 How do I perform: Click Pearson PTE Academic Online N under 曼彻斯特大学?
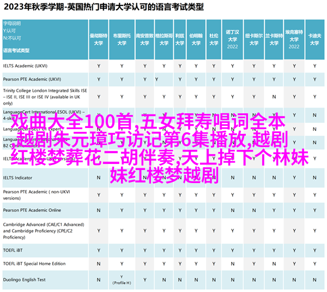click(x=99, y=210)
